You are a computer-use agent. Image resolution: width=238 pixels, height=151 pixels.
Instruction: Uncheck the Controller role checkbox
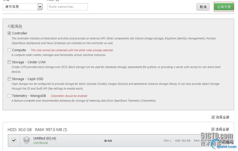9,33
